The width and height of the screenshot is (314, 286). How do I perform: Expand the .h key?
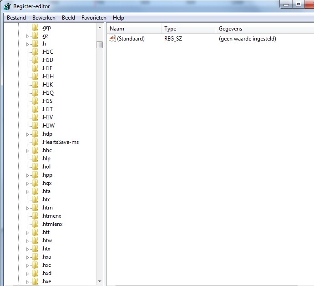28,44
